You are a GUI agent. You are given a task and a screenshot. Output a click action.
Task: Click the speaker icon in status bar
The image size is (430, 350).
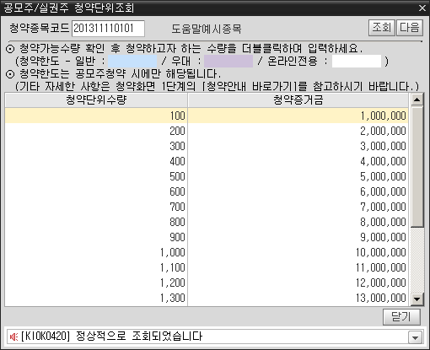point(13,337)
